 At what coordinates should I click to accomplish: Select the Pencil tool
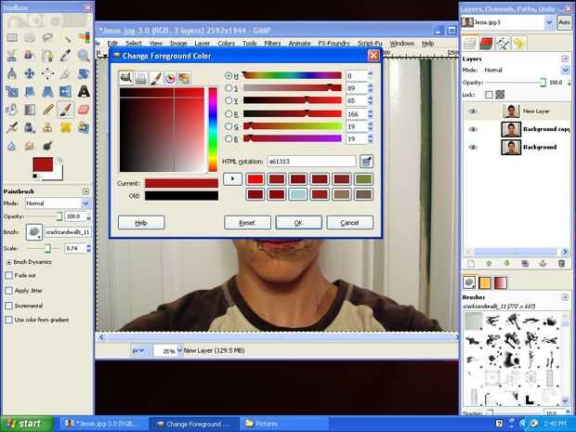coord(47,110)
